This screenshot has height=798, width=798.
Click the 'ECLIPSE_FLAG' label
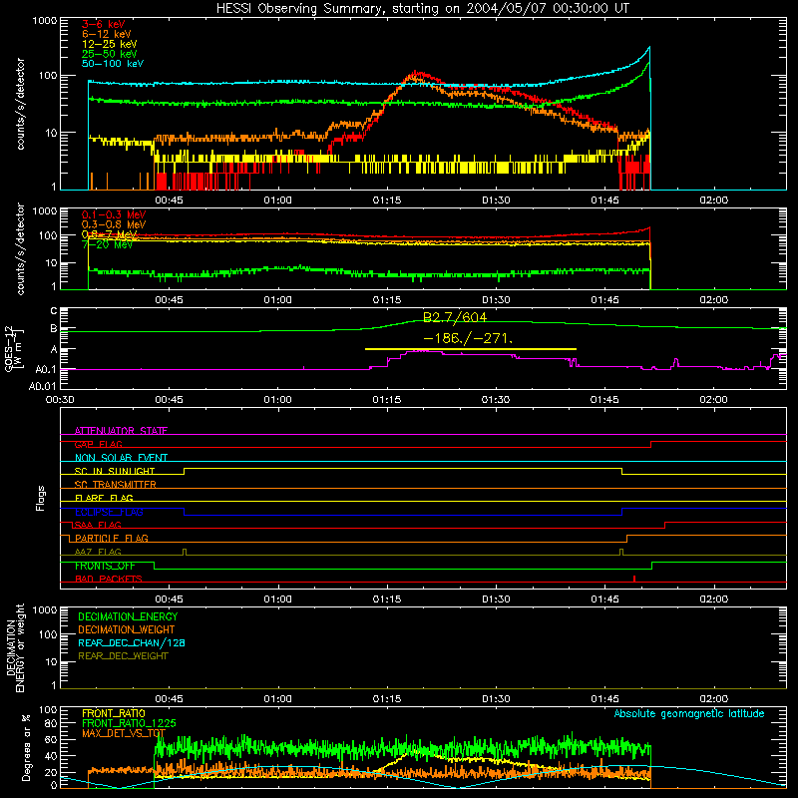point(109,512)
